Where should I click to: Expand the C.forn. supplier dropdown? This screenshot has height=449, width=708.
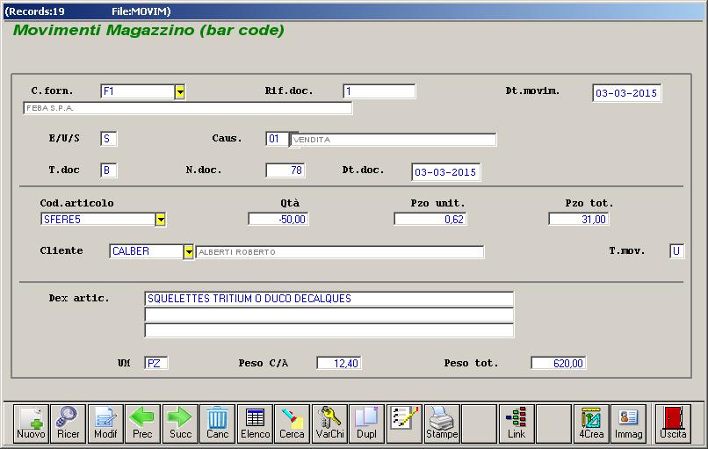pos(179,91)
